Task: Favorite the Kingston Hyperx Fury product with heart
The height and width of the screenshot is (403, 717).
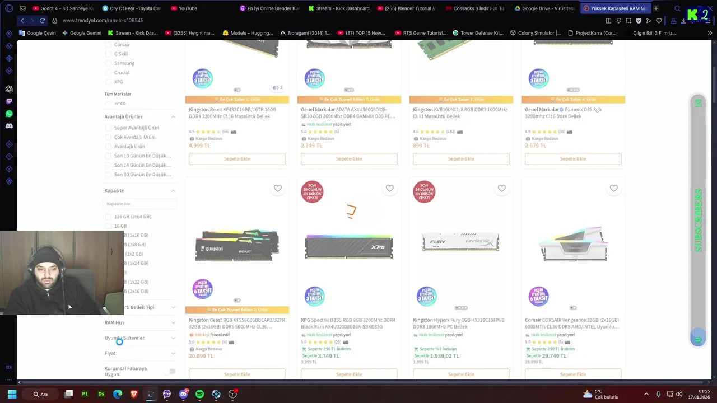Action: point(502,188)
